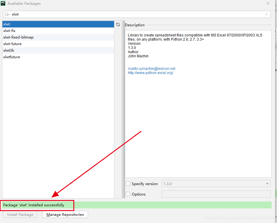
Task: Select the xlwtfuture package
Action: pos(58,57)
